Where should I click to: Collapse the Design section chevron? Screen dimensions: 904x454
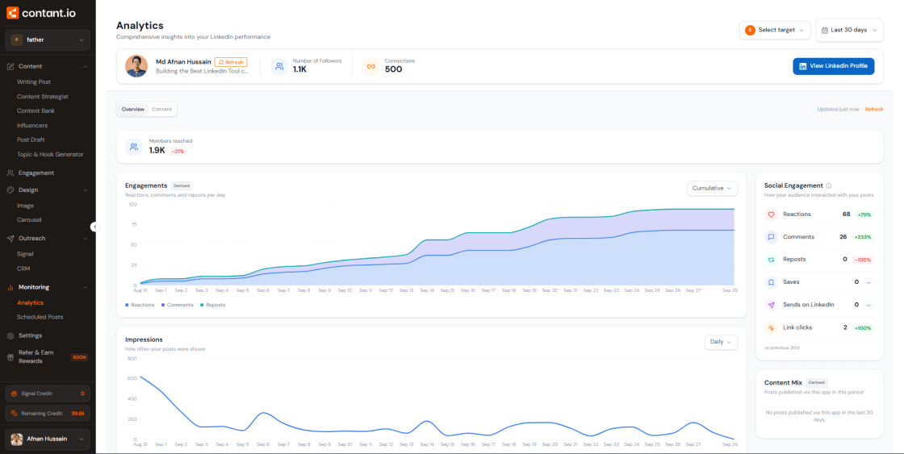(86, 190)
